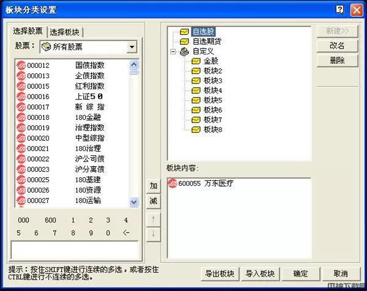Select 万东医疗 name in 板块内容
This screenshot has height=291, width=367.
pyautogui.click(x=218, y=183)
